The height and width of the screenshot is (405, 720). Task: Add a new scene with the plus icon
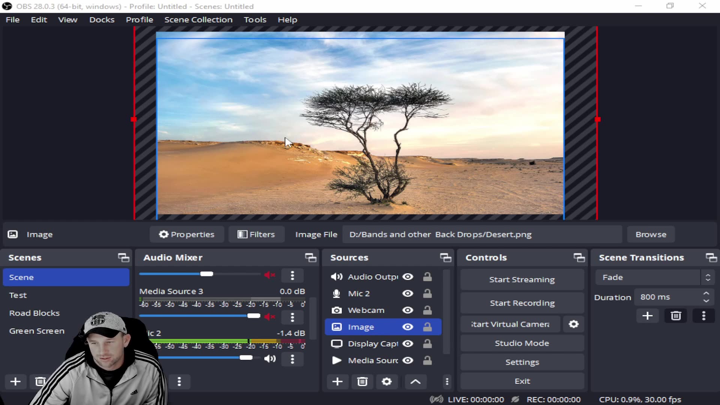click(15, 382)
